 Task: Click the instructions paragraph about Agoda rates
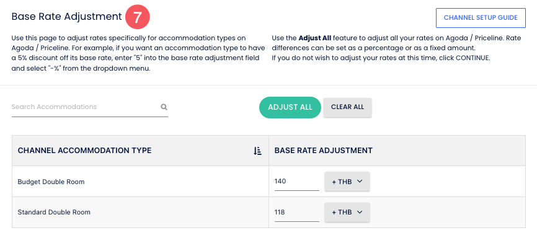(138, 53)
